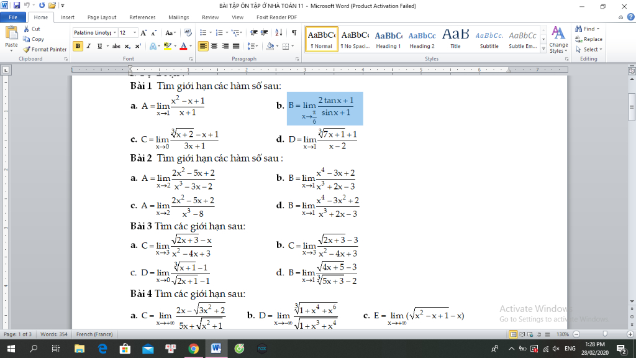Toggle Bold formatting
The height and width of the screenshot is (358, 636).
click(x=78, y=46)
